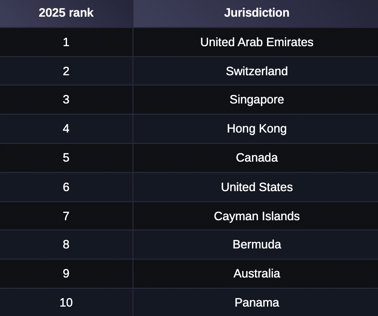The image size is (378, 316).
Task: Select the United States entry
Action: point(257,187)
